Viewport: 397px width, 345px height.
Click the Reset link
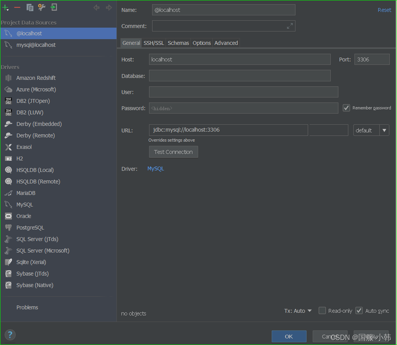384,10
